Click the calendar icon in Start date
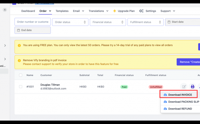This screenshot has height=124, width=200. pos(169,22)
